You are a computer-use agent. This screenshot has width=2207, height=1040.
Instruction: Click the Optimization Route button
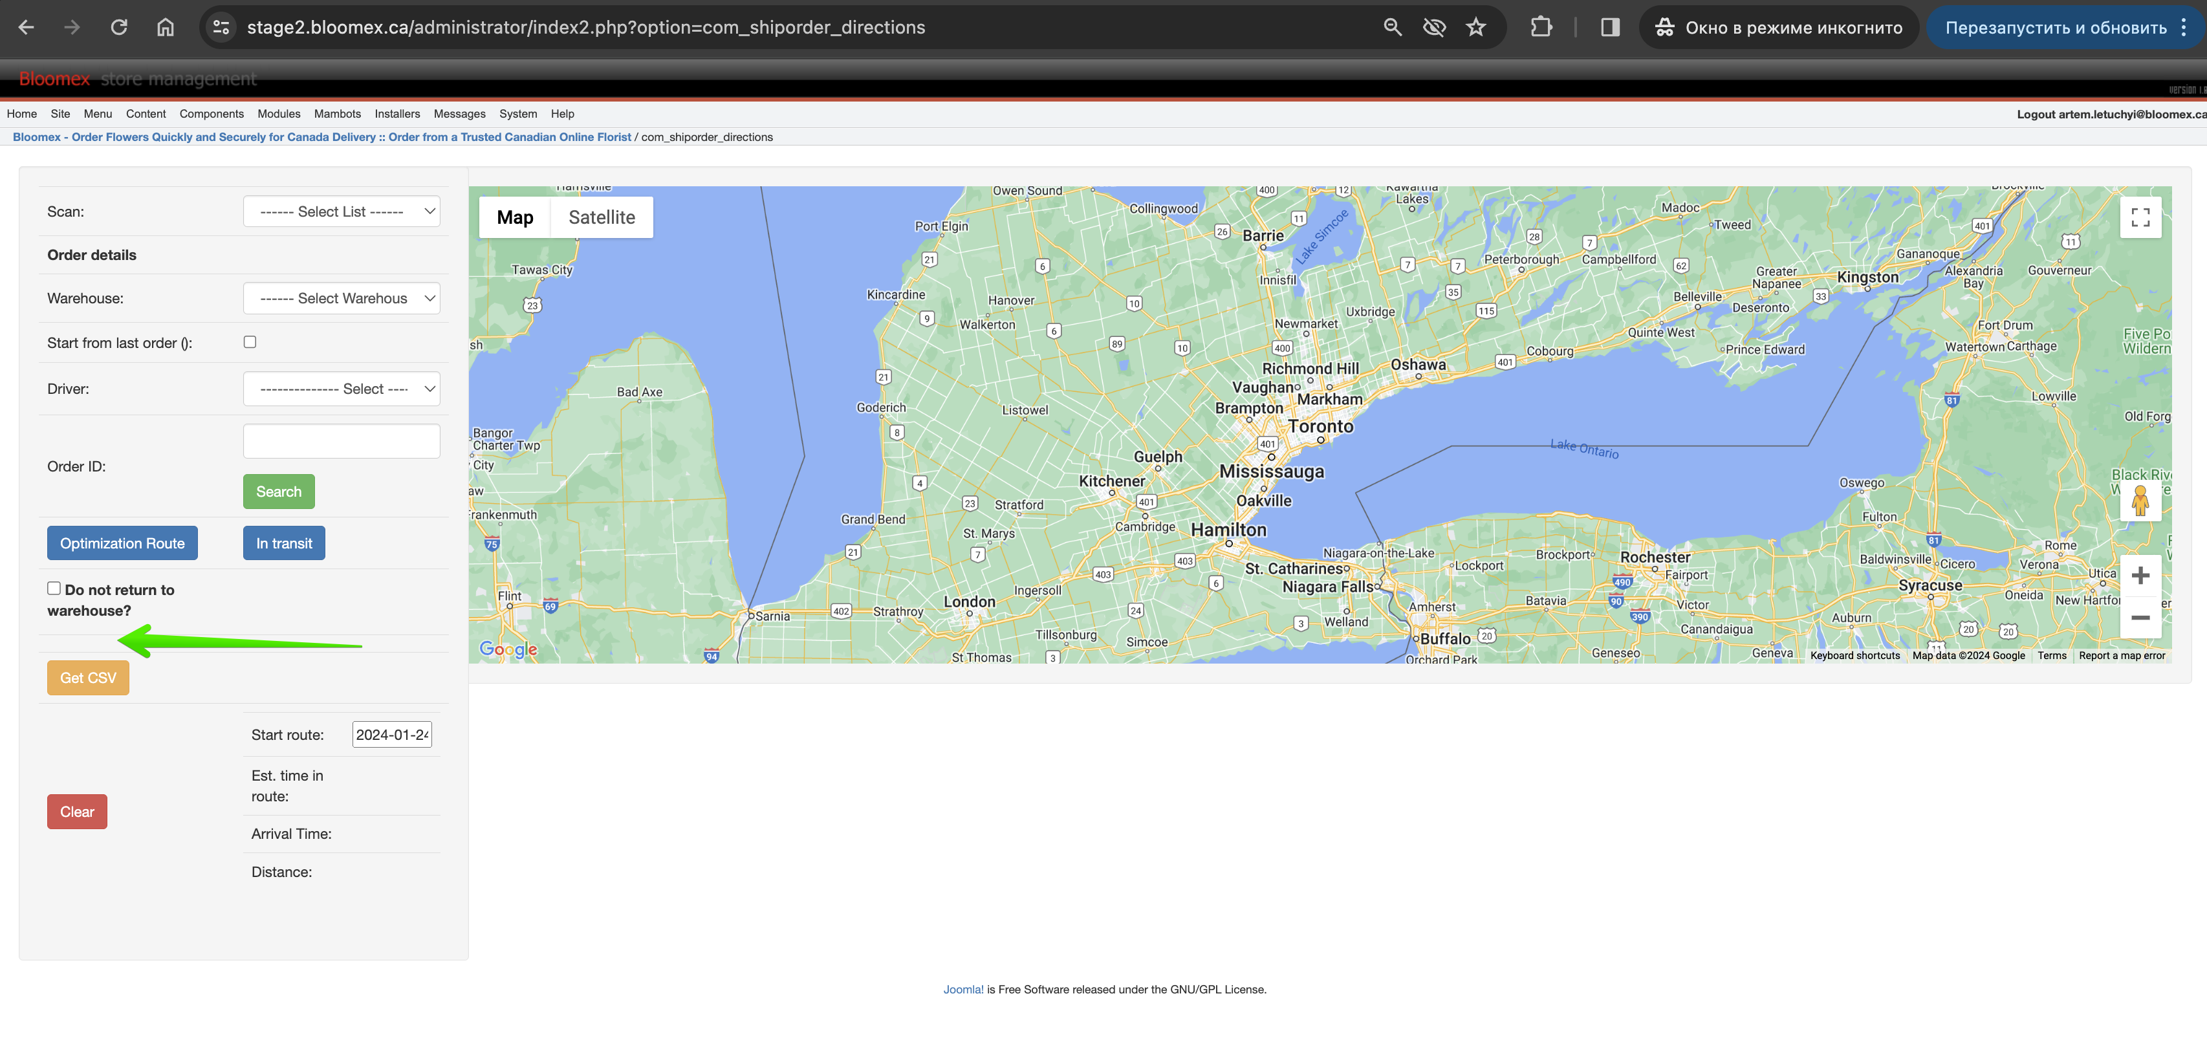pyautogui.click(x=122, y=543)
